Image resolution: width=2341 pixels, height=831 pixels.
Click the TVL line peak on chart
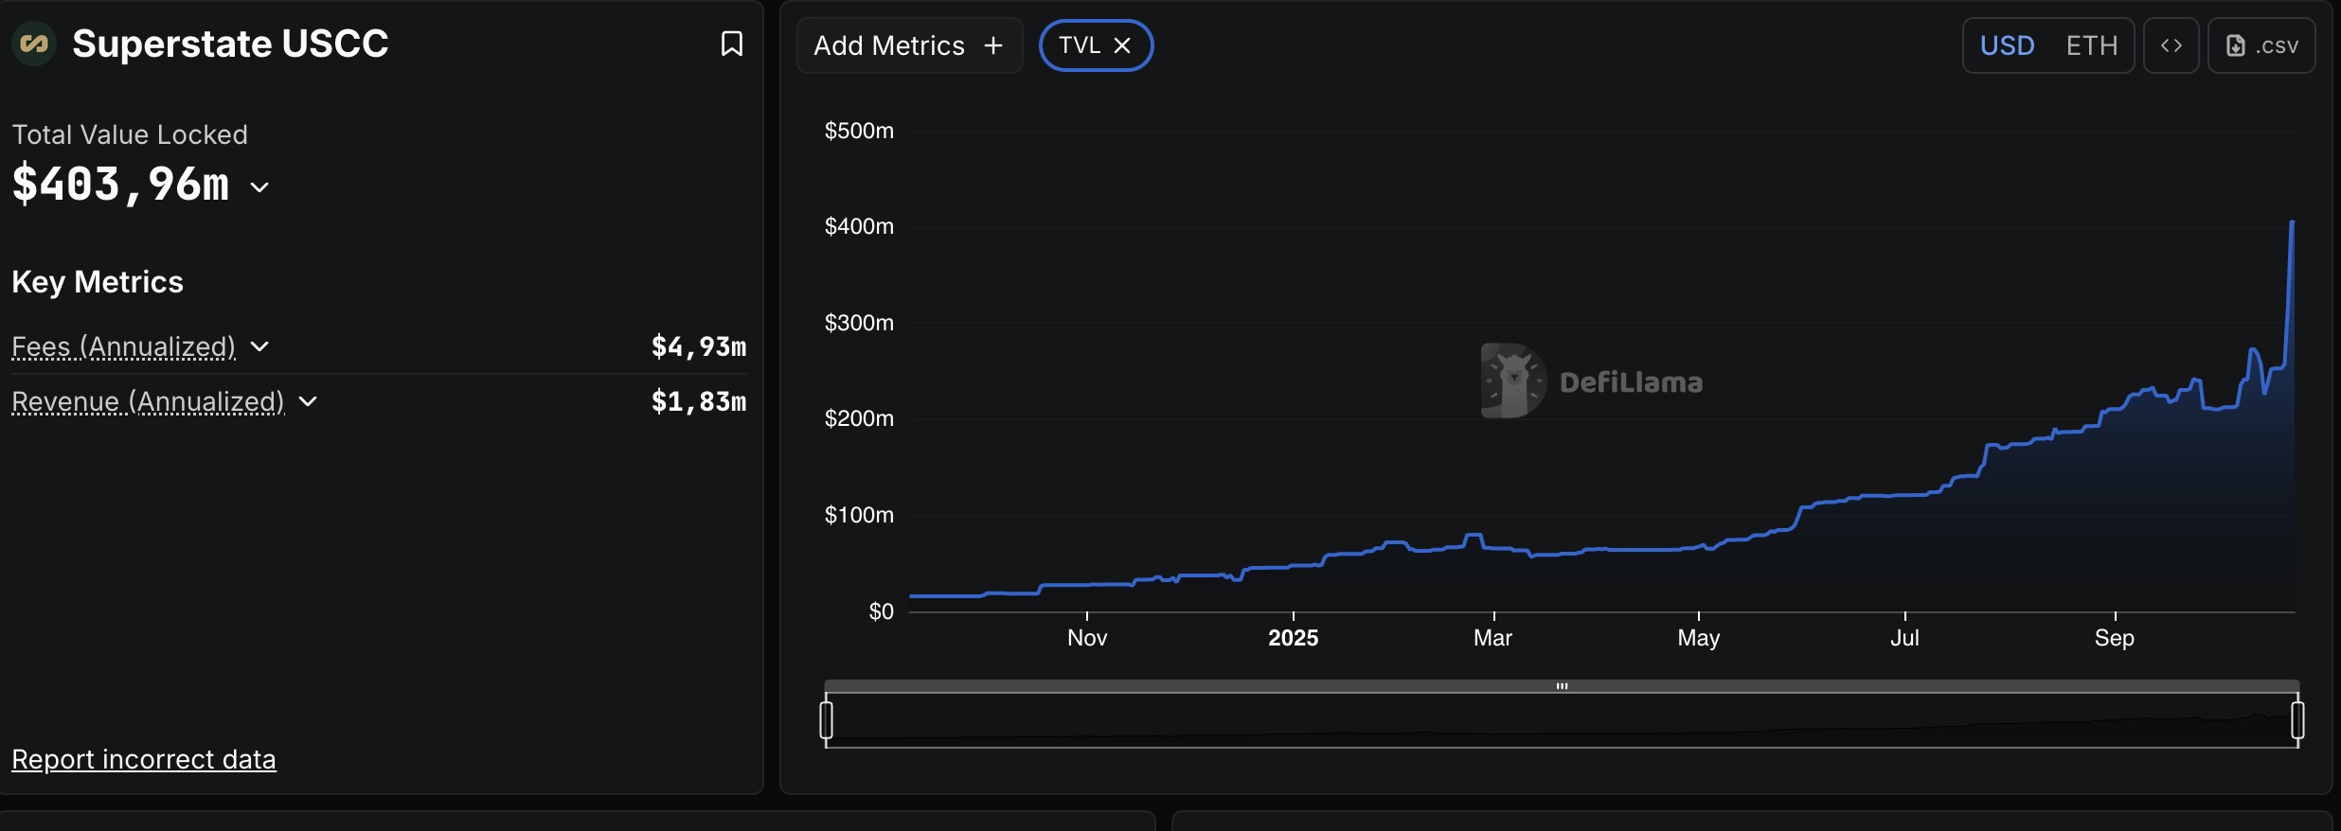(2292, 222)
